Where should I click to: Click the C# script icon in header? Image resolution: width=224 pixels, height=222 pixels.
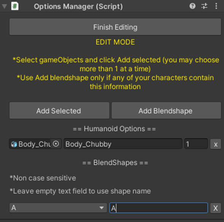pos(15,6)
